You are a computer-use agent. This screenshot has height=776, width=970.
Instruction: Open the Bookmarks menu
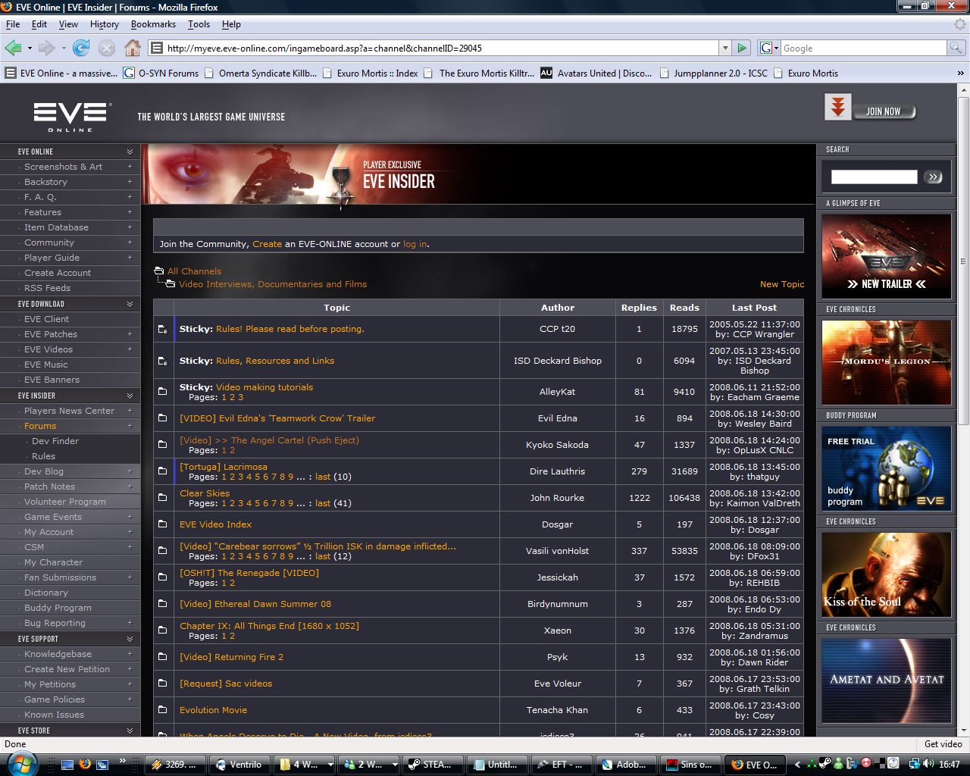pos(153,24)
